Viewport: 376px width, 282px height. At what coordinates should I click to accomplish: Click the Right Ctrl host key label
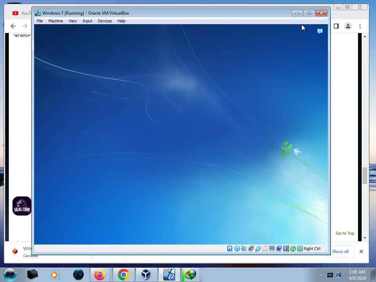312,249
